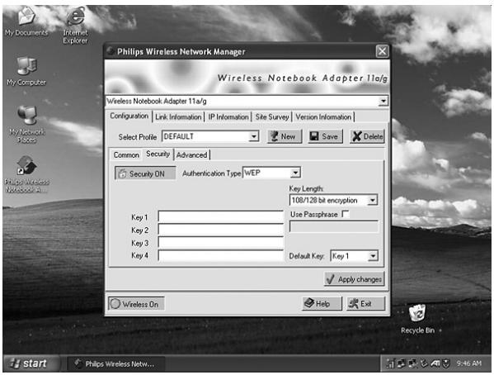This screenshot has width=494, height=375.
Task: Click the second network connection tray icon
Action: click(412, 363)
